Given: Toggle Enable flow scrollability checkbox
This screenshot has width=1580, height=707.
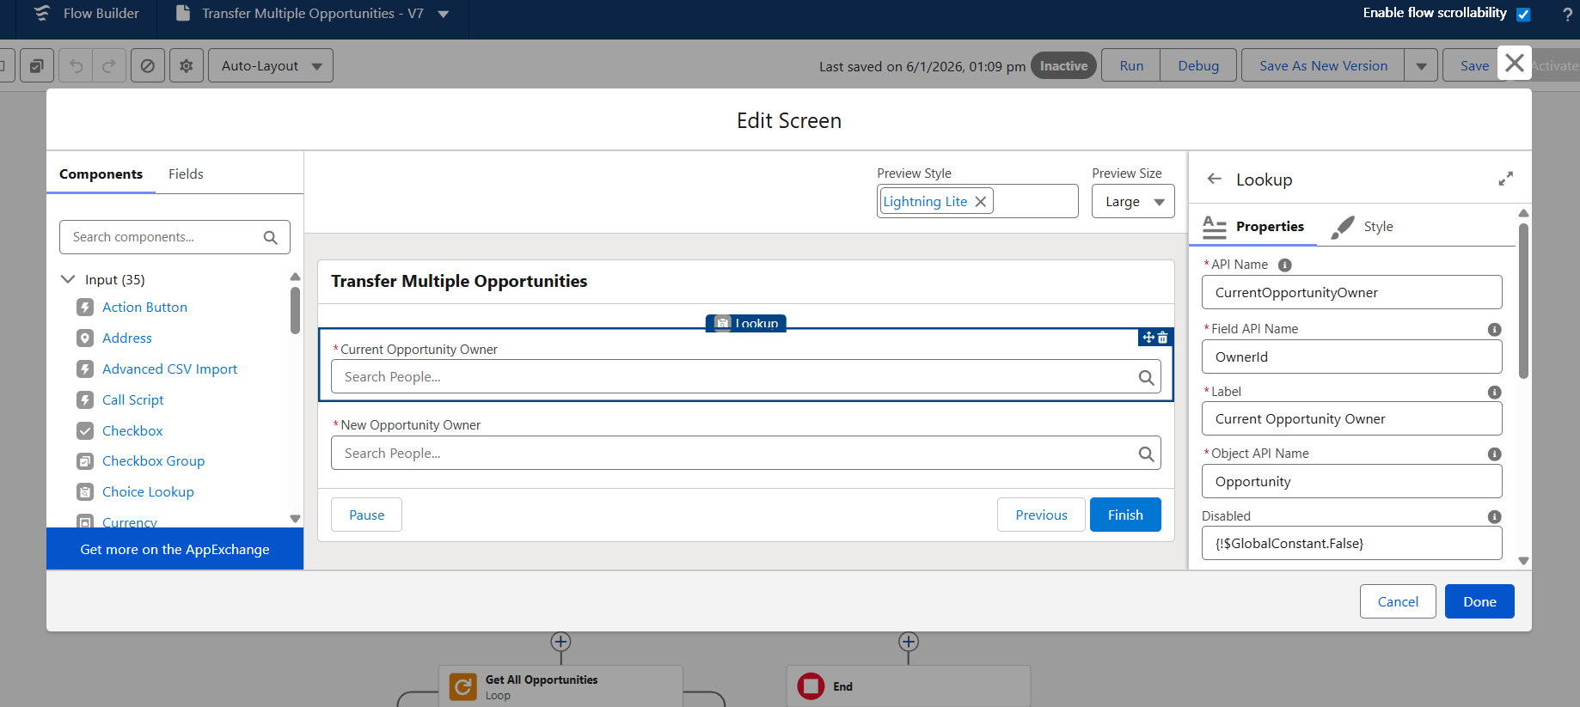Looking at the screenshot, I should click(1523, 14).
